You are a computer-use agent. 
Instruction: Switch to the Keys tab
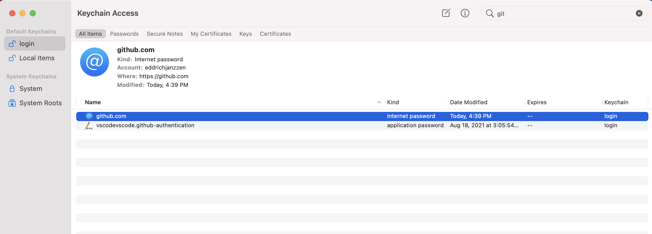point(245,34)
